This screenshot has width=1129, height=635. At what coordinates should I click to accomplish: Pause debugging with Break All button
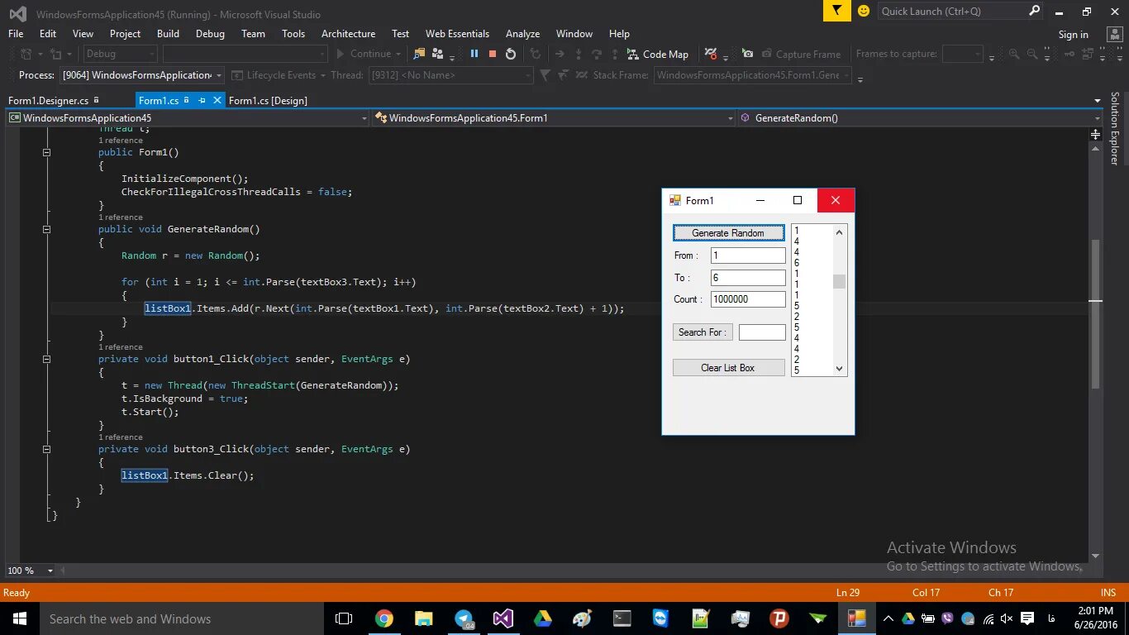[x=474, y=54]
